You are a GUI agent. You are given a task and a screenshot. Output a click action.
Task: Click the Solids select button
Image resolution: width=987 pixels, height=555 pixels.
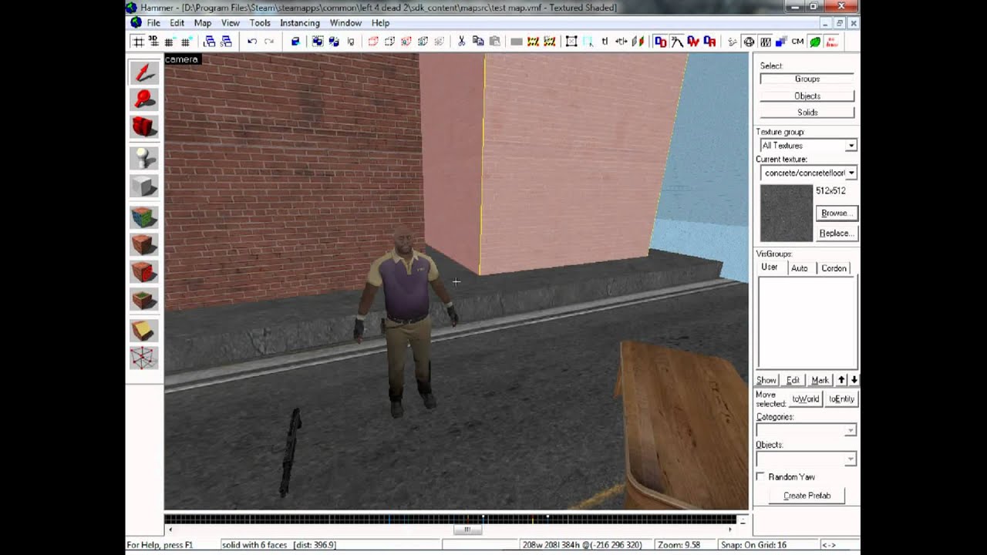(807, 113)
